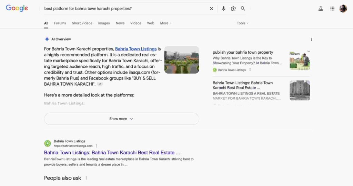Open the Tools dropdown
This screenshot has height=186, width=353.
tap(242, 23)
